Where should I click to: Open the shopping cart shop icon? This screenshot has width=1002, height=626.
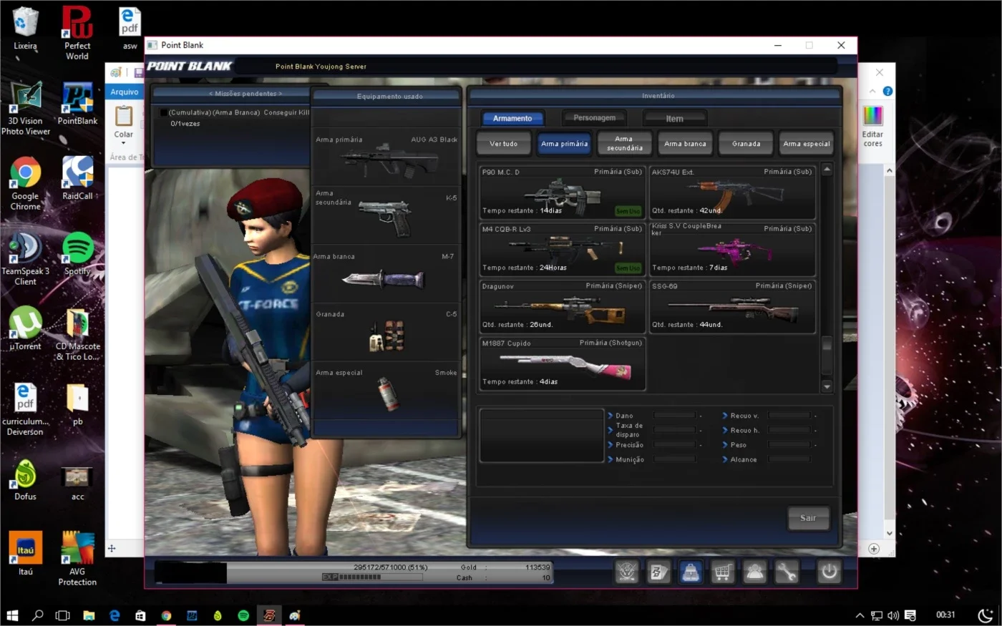click(722, 572)
